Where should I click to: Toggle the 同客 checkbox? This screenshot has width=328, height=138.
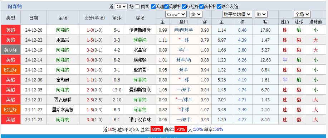137,7
